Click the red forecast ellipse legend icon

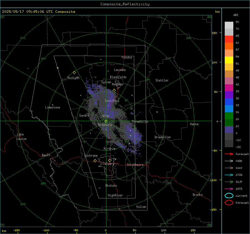pos(229,203)
